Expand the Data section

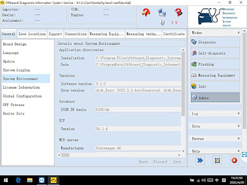tap(238, 126)
